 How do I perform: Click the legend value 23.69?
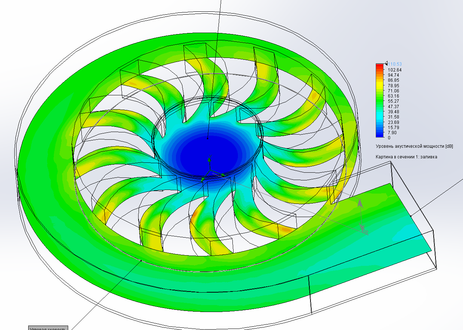tap(394, 122)
